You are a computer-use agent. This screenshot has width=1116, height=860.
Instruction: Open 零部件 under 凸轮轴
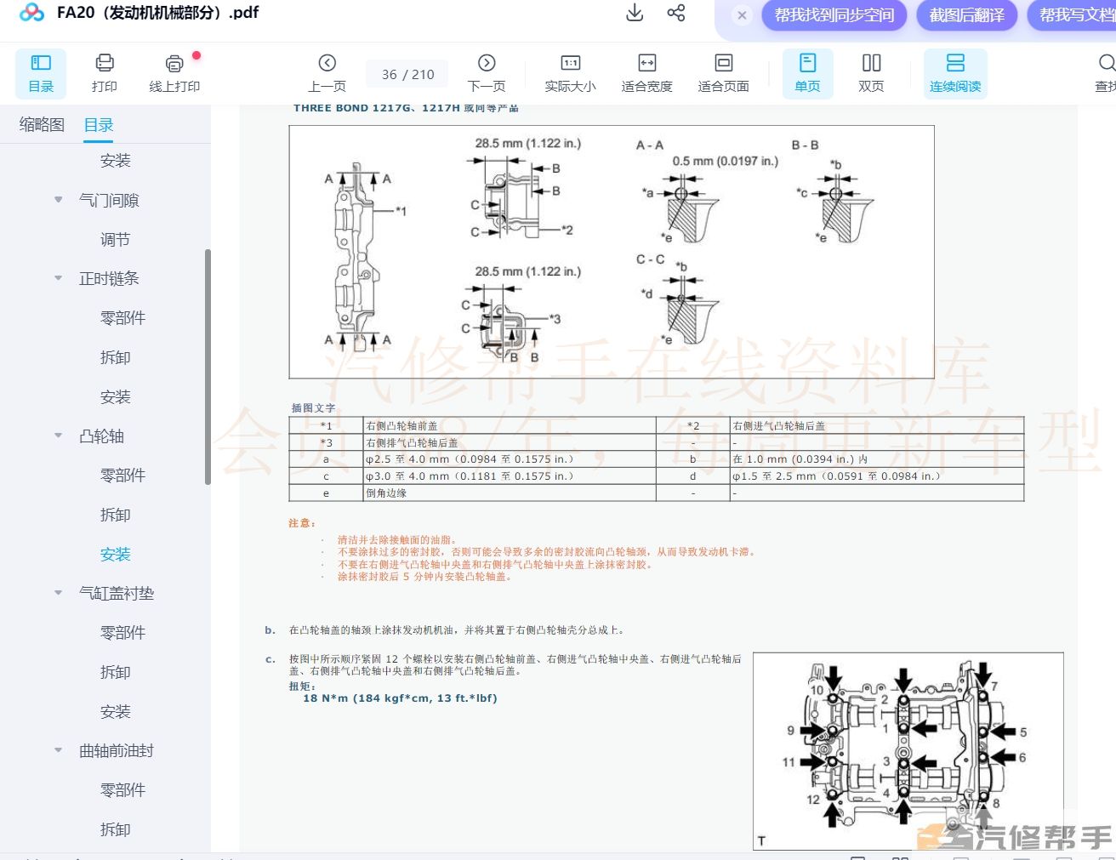122,475
